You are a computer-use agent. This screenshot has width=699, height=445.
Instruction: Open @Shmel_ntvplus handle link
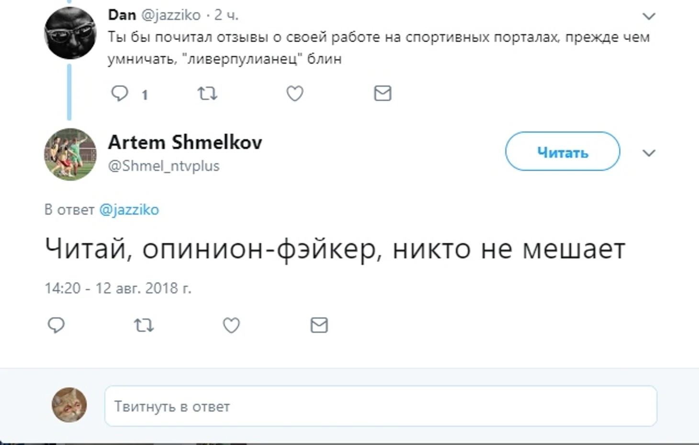[164, 166]
